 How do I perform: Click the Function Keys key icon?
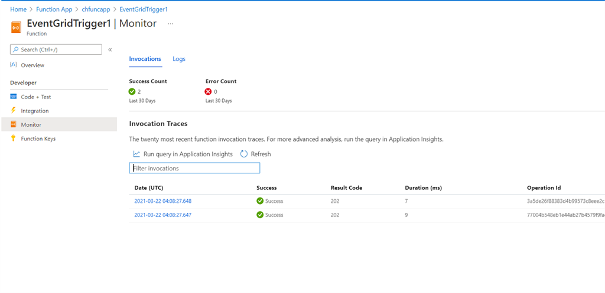point(14,139)
